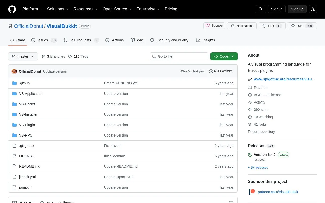Viewport: 325px width, 203px height.
Task: Open the OfficialDonut owner link in the title
Action: [x=29, y=26]
